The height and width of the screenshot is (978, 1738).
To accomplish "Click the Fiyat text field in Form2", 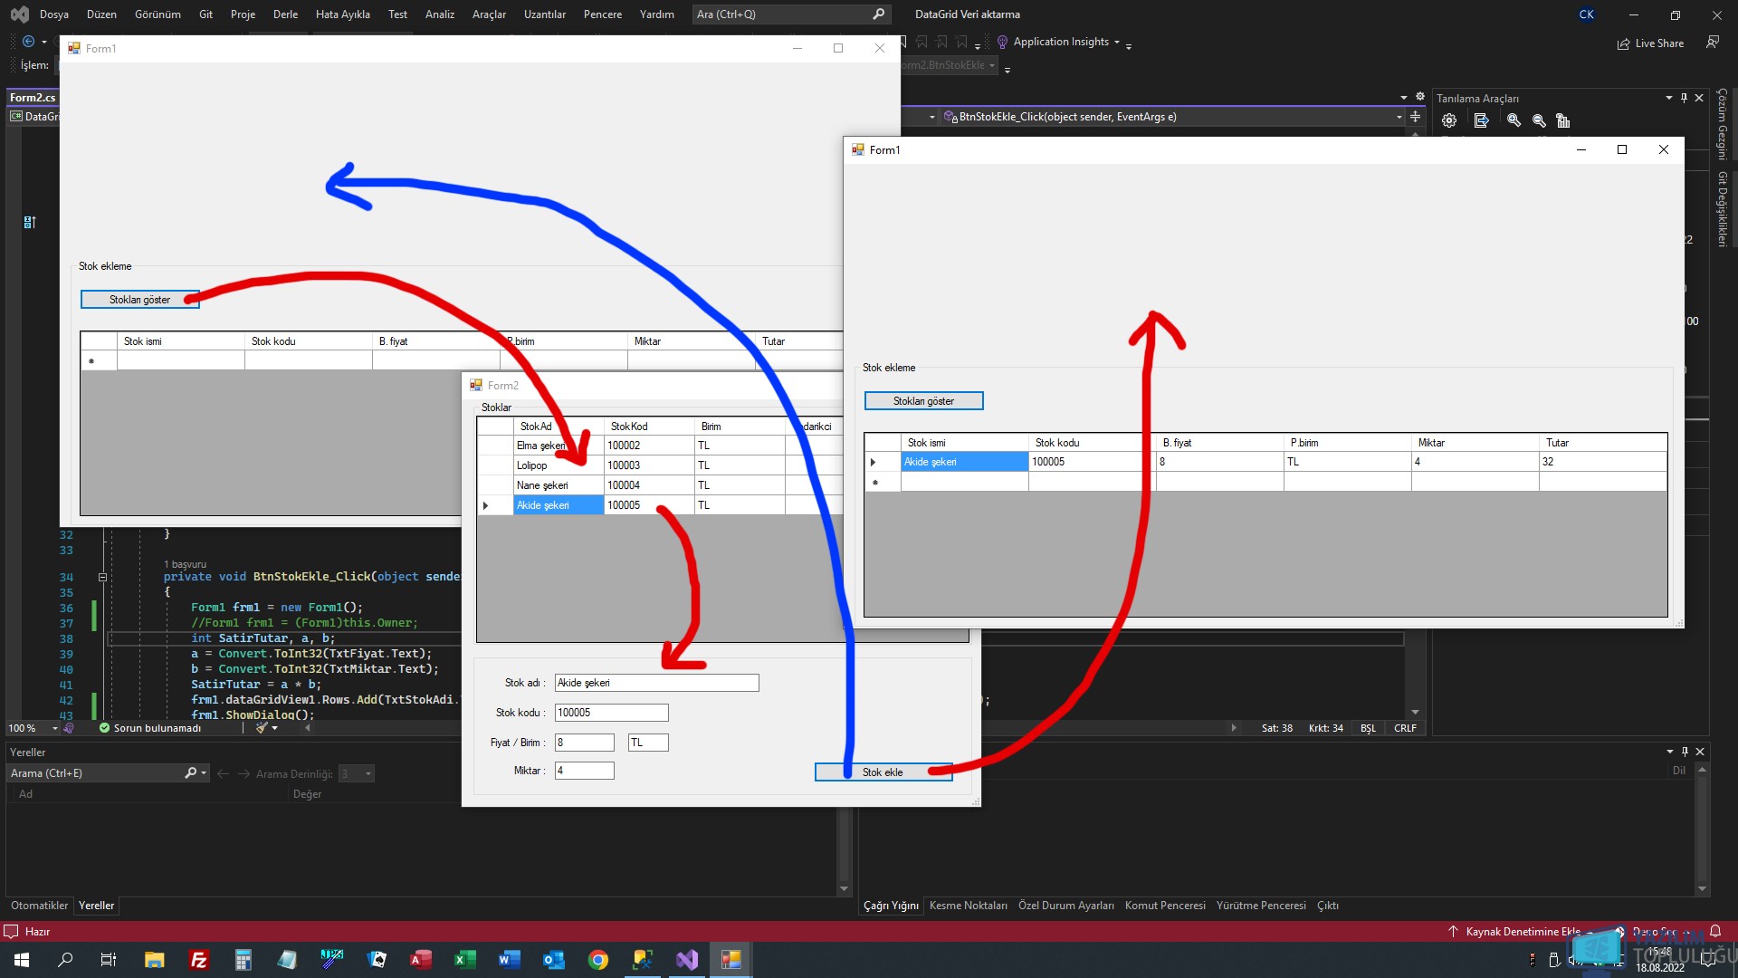I will (584, 743).
